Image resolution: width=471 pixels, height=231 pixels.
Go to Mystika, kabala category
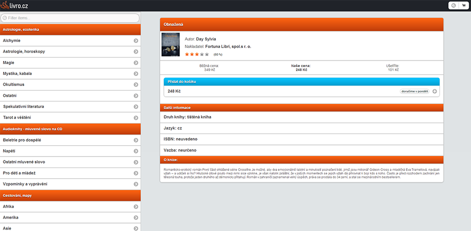[x=70, y=73]
